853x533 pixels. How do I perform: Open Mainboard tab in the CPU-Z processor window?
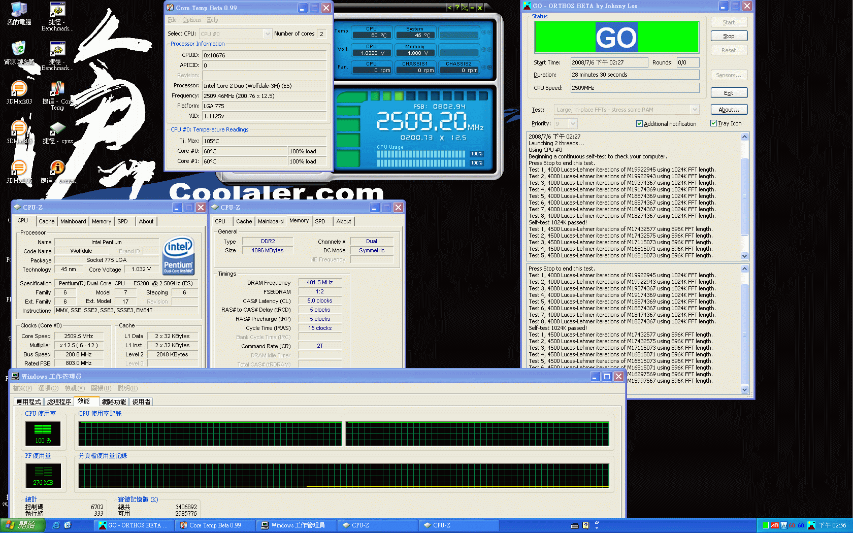(73, 221)
